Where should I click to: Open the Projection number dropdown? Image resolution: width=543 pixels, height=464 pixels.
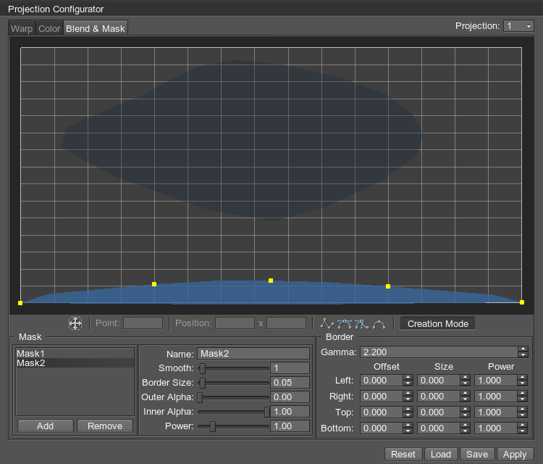518,26
